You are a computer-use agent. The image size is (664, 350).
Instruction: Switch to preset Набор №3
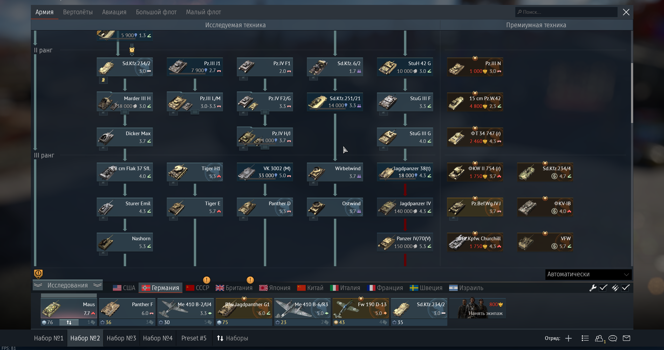coord(121,338)
